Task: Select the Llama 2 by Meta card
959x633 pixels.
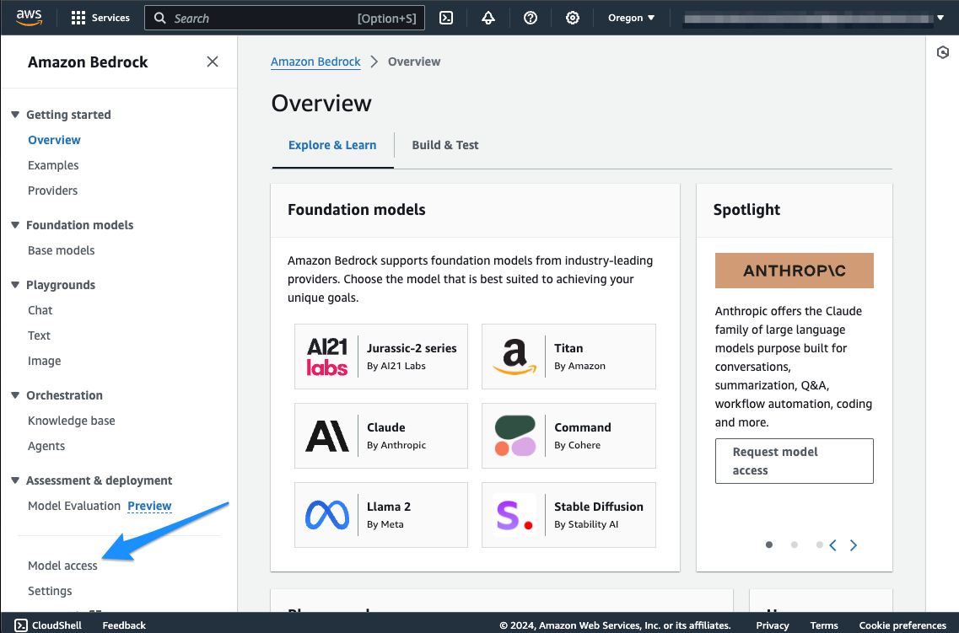Action: (381, 515)
